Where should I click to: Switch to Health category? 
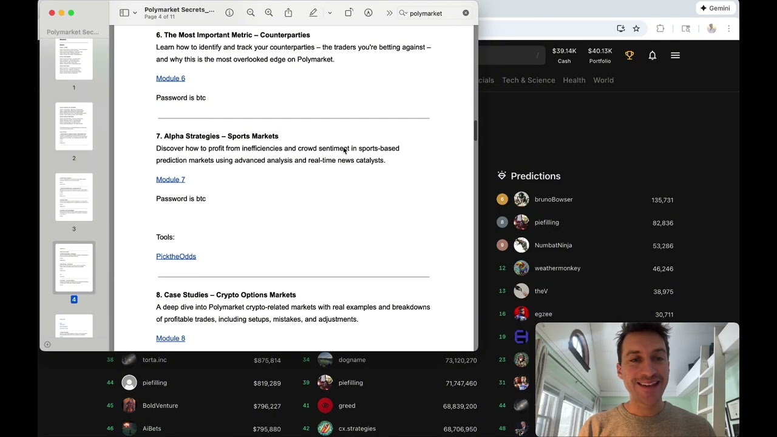[x=574, y=80]
